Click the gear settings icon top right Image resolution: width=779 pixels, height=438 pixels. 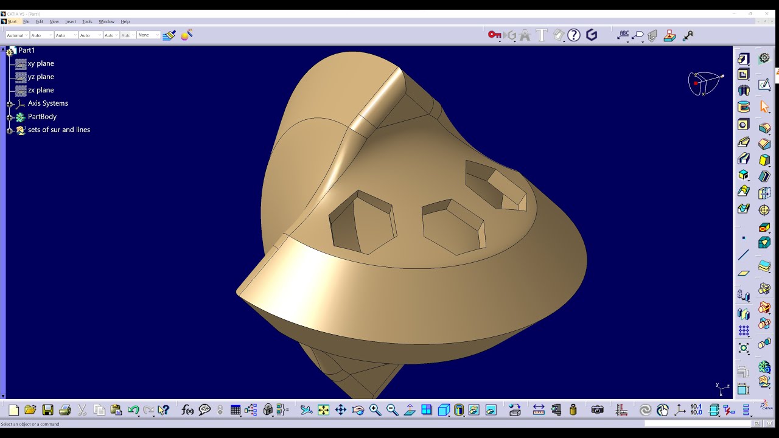tap(764, 58)
